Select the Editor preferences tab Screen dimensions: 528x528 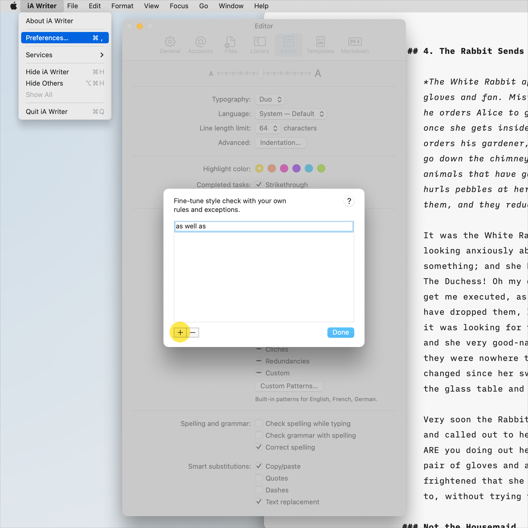tap(288, 45)
